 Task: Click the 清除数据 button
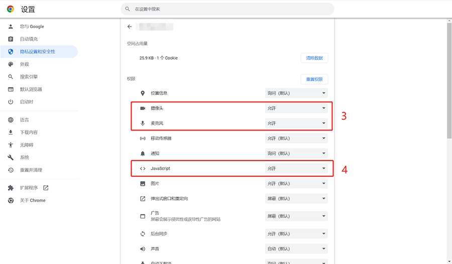point(314,58)
